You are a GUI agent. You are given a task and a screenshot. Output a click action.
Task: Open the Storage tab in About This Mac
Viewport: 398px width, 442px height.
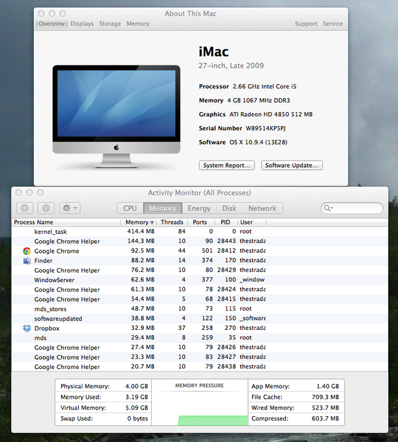110,24
